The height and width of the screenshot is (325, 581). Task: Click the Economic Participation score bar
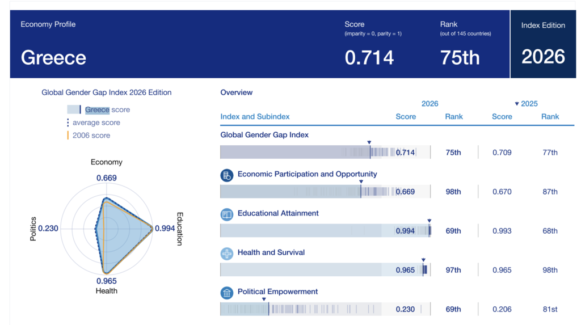pos(325,191)
